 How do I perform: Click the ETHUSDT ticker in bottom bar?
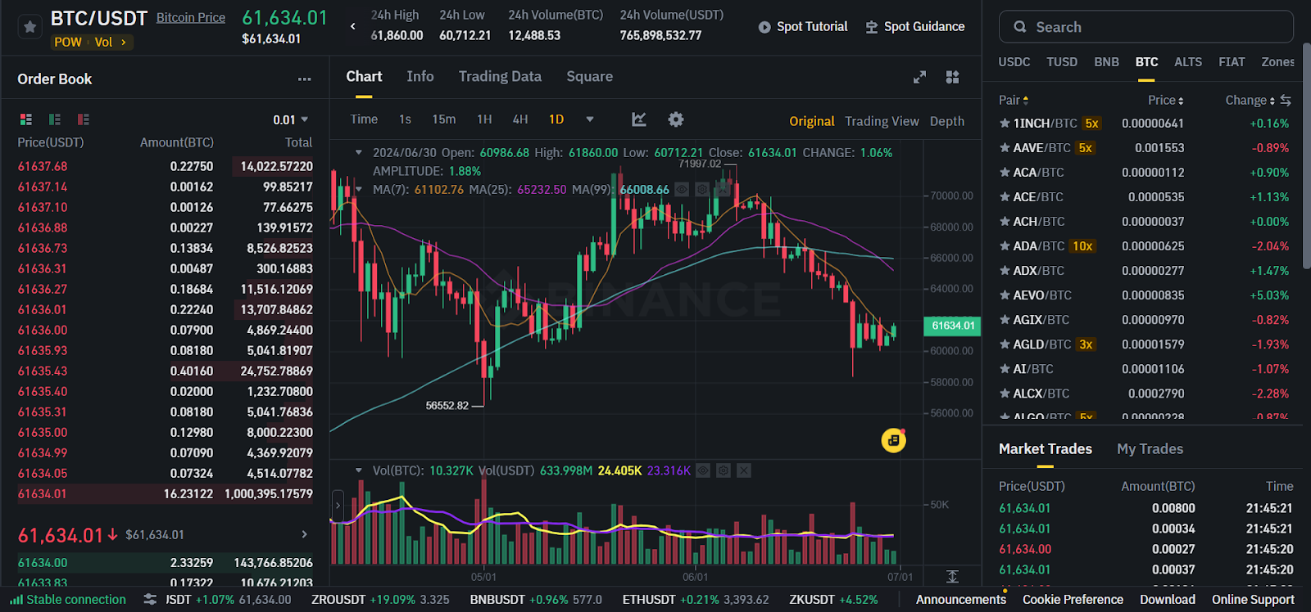tap(696, 600)
